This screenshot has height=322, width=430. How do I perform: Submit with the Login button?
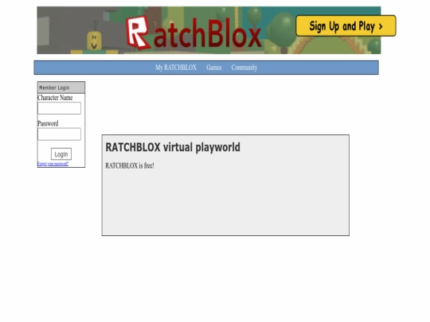[x=61, y=154]
